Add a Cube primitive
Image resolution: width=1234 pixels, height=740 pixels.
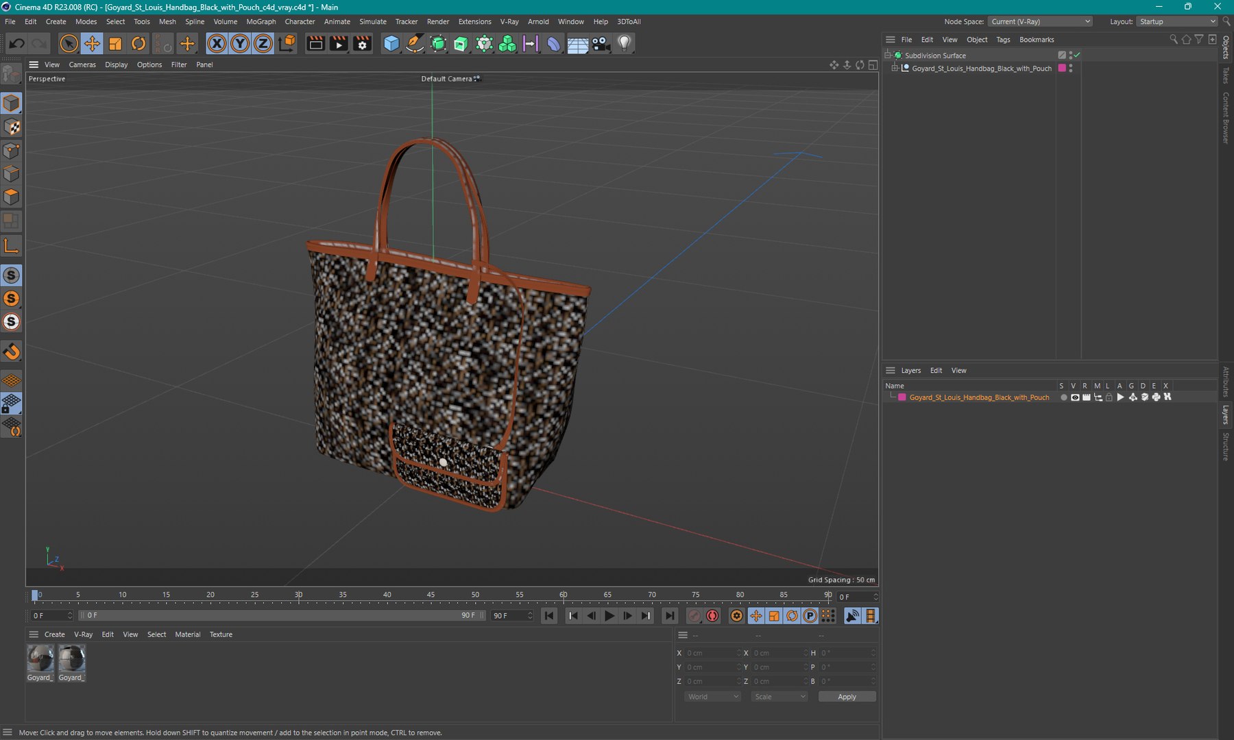point(391,44)
